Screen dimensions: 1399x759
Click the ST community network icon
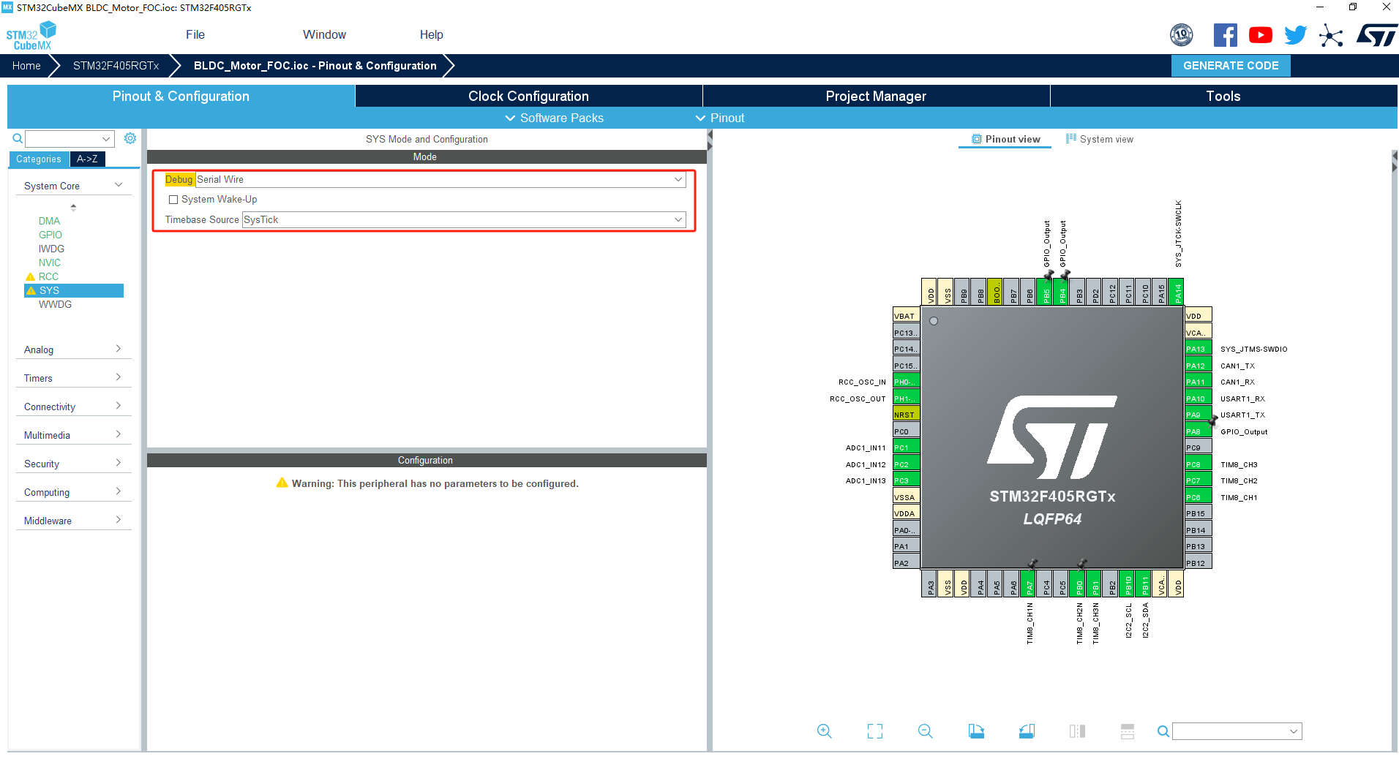pyautogui.click(x=1331, y=35)
